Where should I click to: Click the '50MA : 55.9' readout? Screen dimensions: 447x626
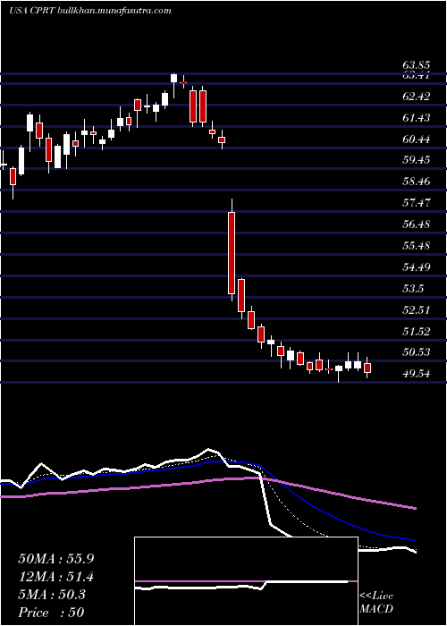pos(55,559)
